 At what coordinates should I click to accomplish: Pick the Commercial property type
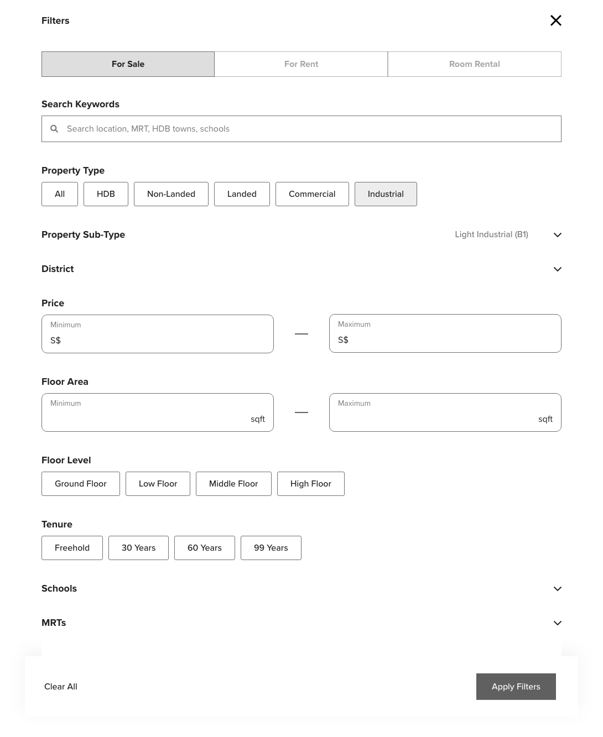tap(312, 194)
